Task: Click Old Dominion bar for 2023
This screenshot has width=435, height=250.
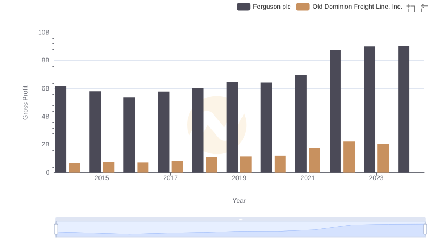Action: [383, 158]
